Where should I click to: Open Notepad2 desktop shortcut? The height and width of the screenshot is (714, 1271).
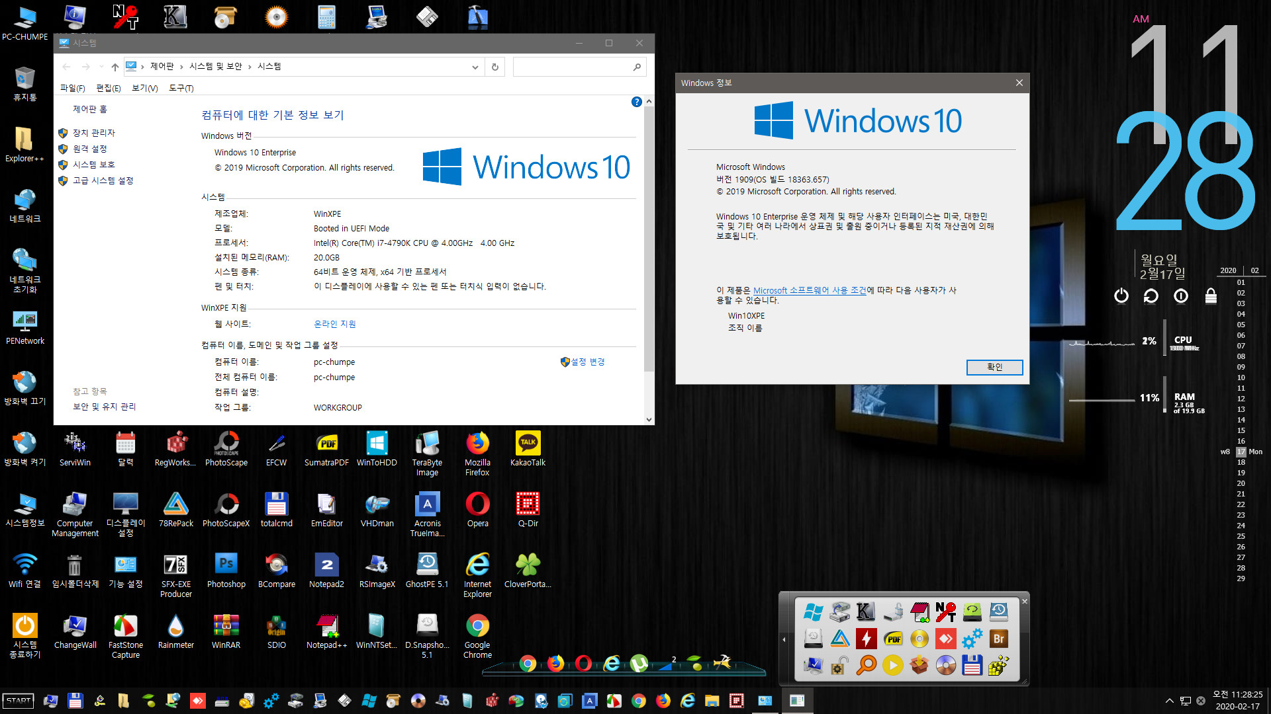coord(326,571)
